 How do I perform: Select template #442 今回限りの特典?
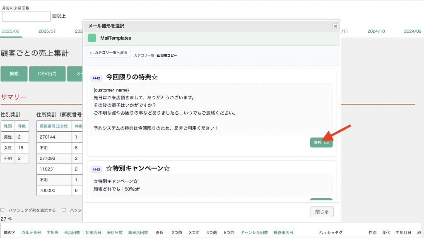tap(321, 142)
